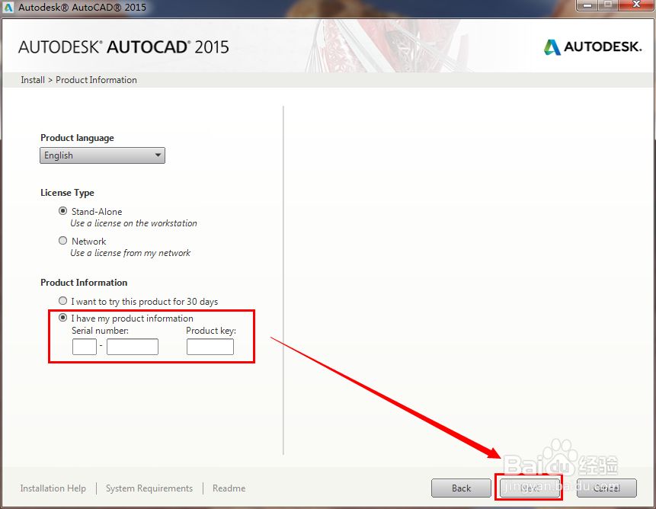This screenshot has width=656, height=509.
Task: Click the Product key input box
Action: click(x=210, y=346)
